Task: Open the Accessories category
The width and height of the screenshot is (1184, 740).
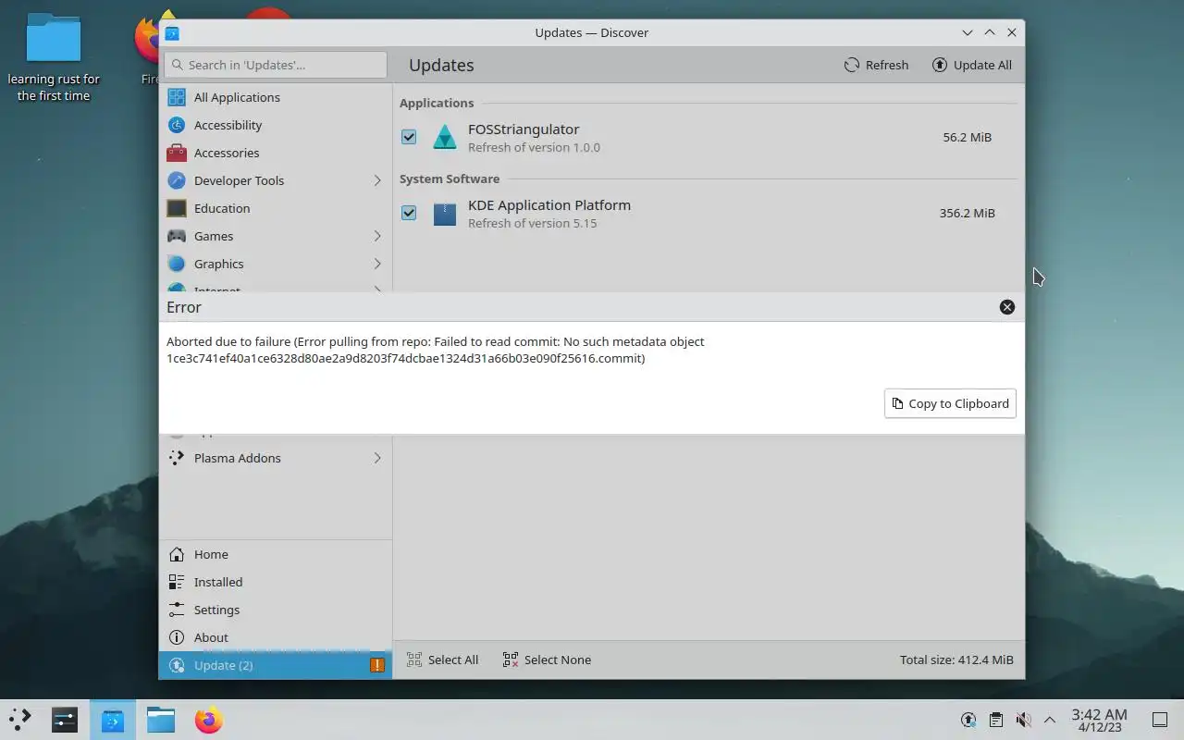Action: [276, 153]
